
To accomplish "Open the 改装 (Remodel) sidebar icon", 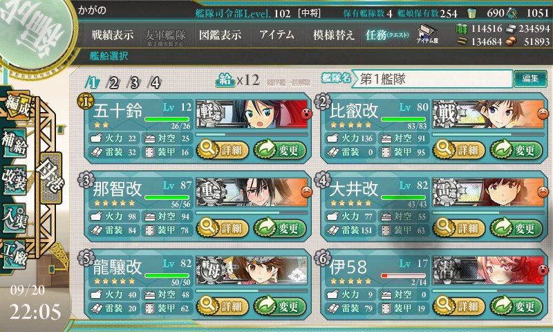I will click(15, 180).
